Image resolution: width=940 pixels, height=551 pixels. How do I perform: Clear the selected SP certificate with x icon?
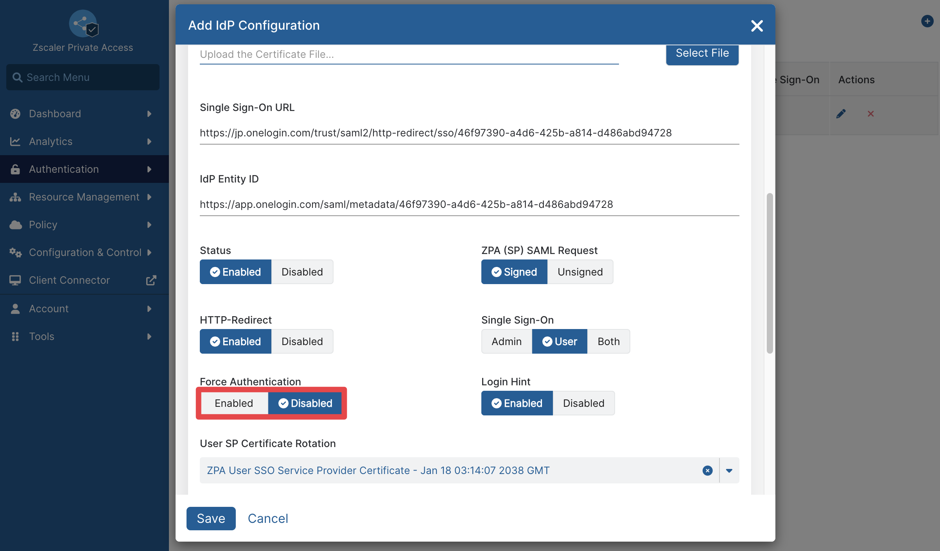click(x=707, y=470)
